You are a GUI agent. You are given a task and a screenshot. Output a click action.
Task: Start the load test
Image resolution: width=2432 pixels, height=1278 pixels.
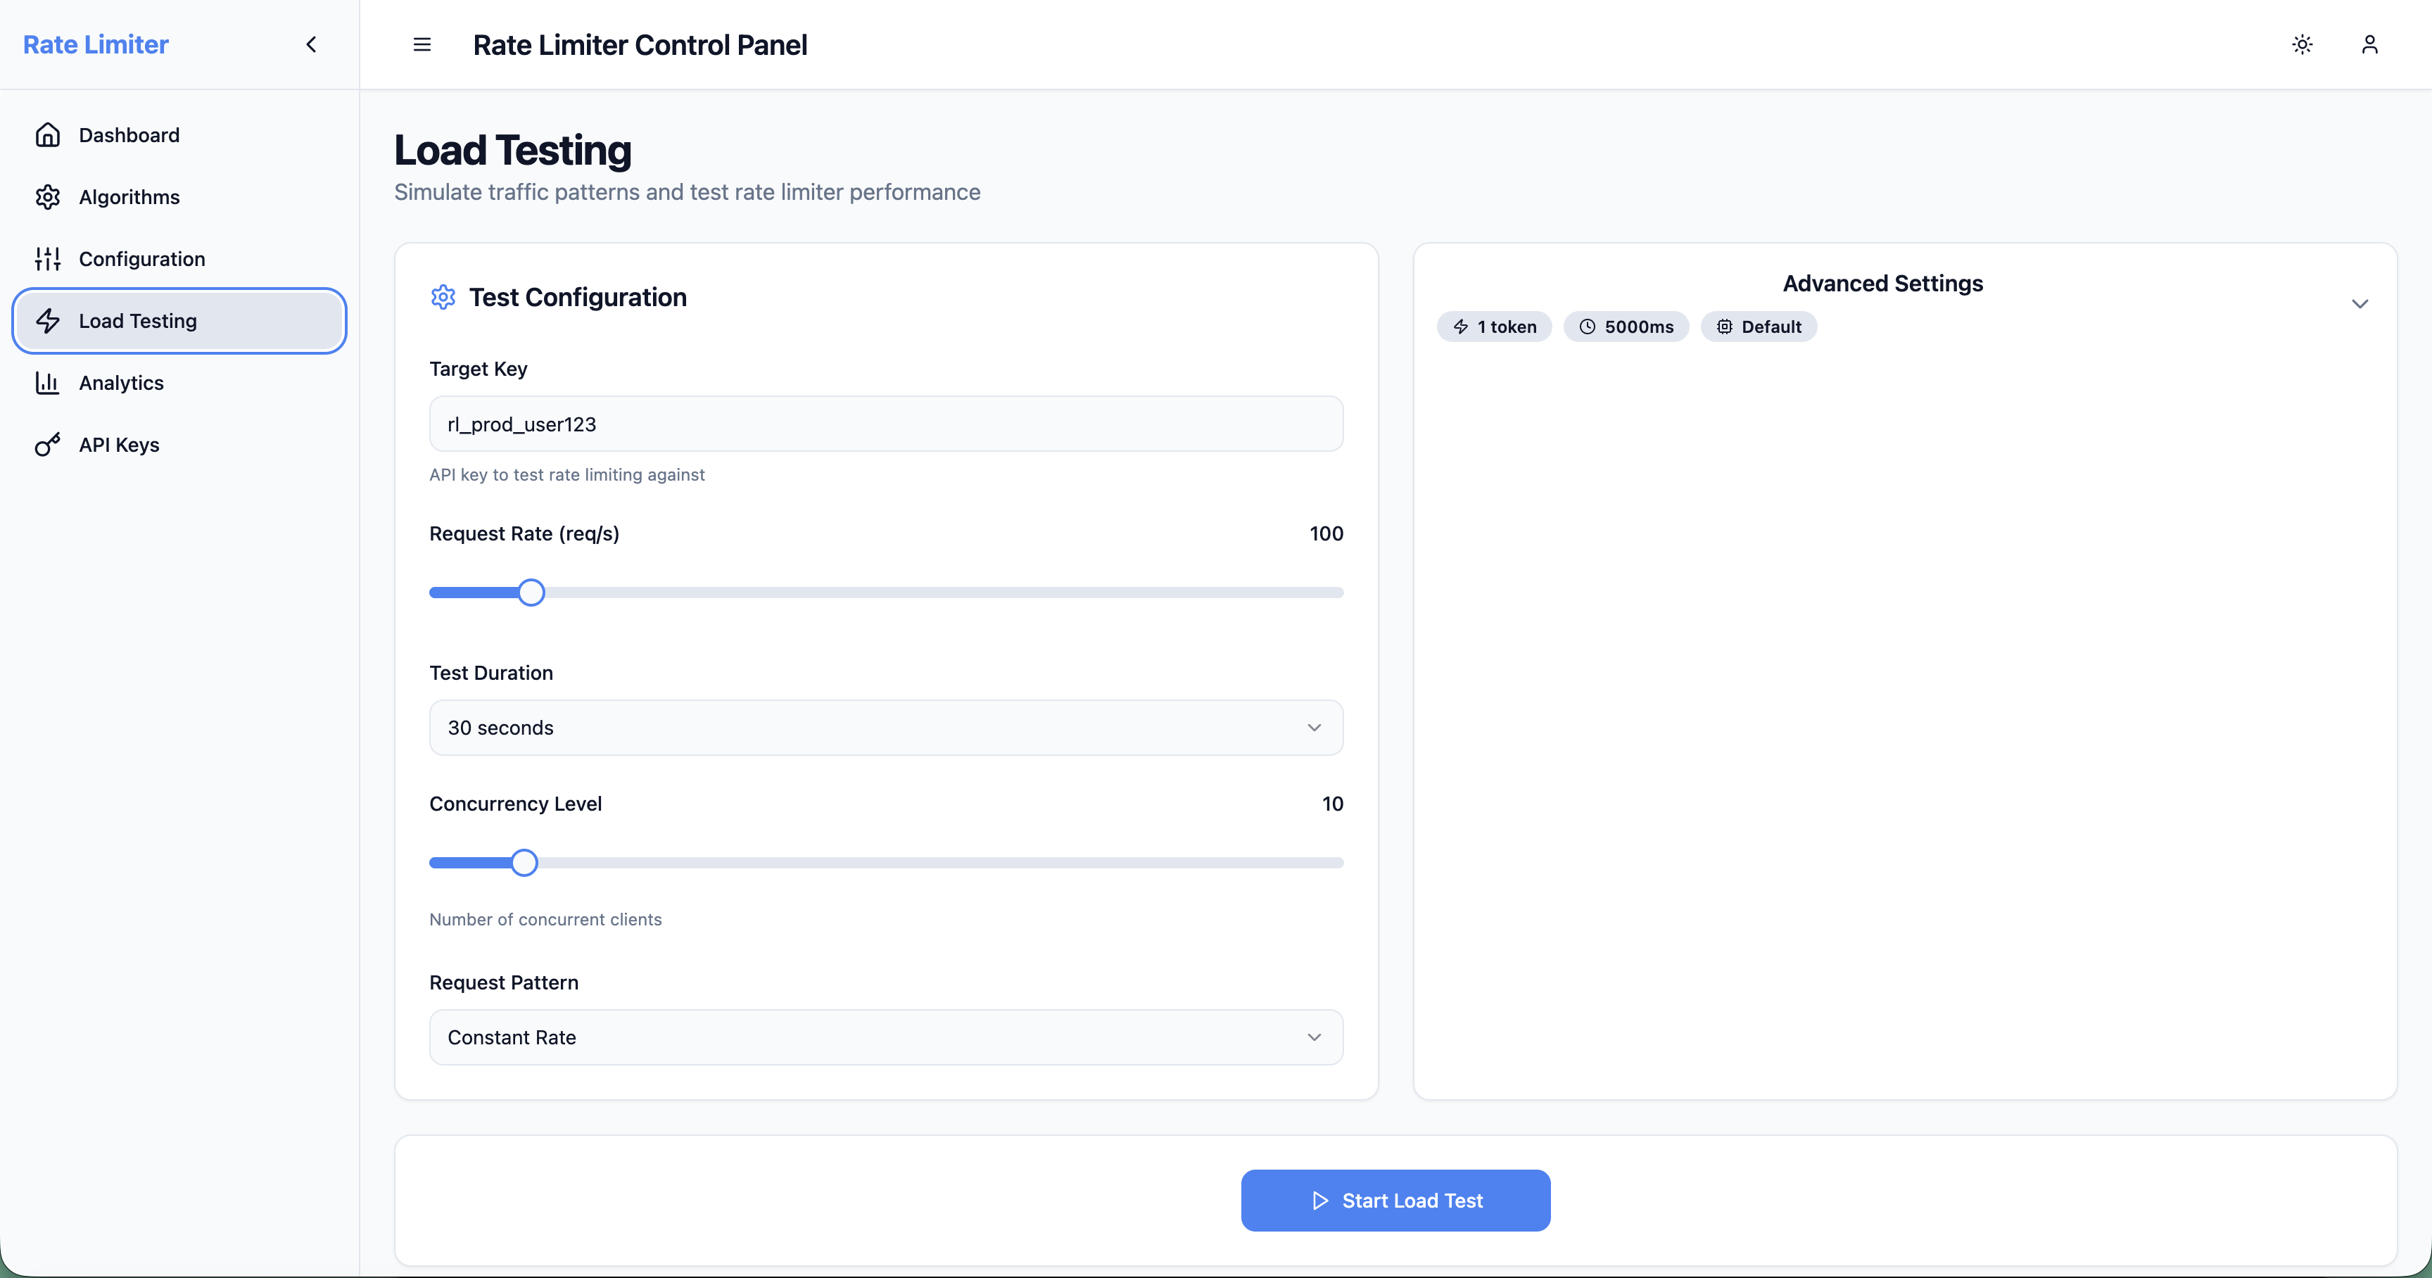[x=1395, y=1201]
